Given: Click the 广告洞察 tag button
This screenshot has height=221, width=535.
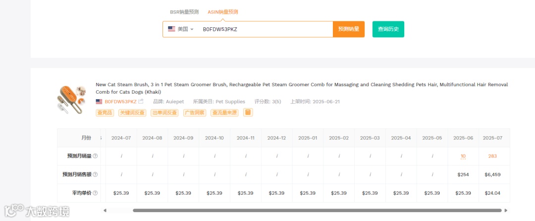Looking at the screenshot, I should [195, 112].
